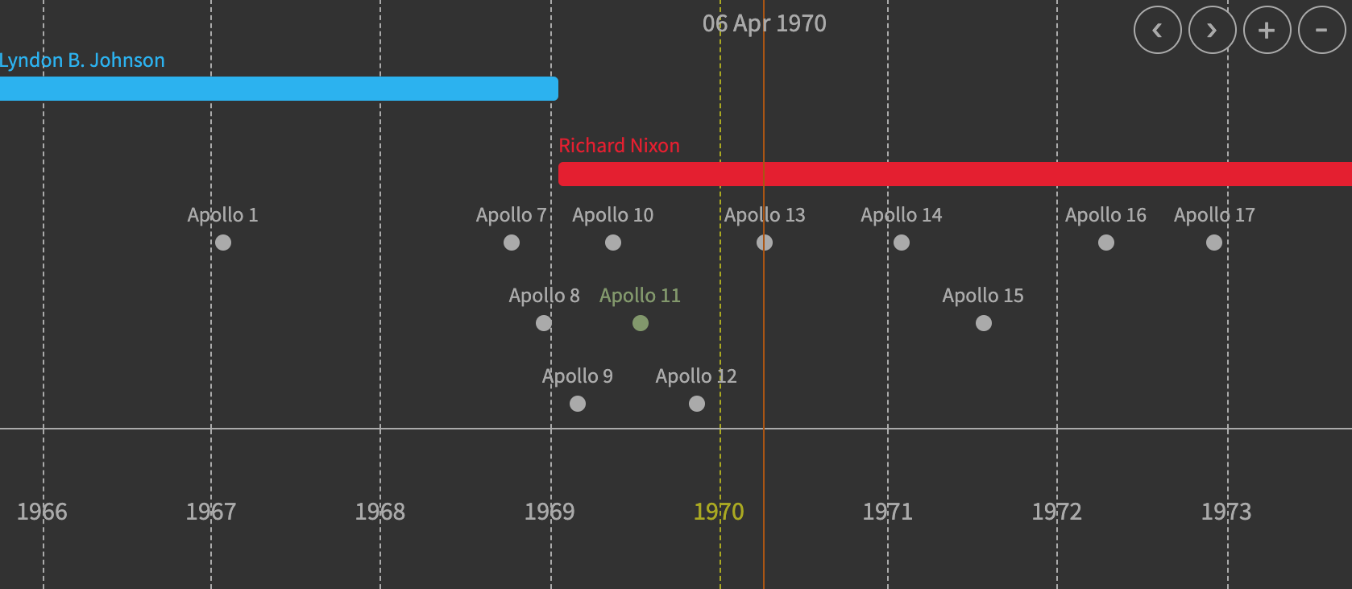Select the Apollo 17 marker dot
Viewport: 1352px width, 589px height.
pyautogui.click(x=1214, y=243)
